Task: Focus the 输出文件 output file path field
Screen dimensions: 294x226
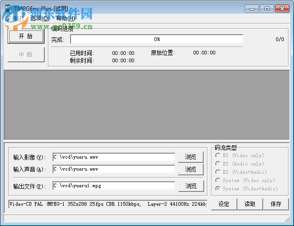Action: pos(114,185)
